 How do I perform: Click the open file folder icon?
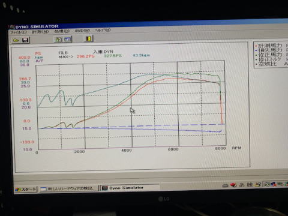point(16,40)
